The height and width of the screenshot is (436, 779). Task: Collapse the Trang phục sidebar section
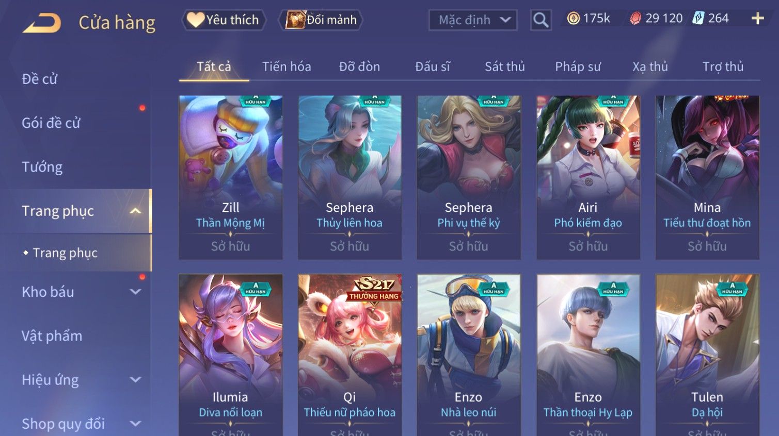[x=135, y=211]
